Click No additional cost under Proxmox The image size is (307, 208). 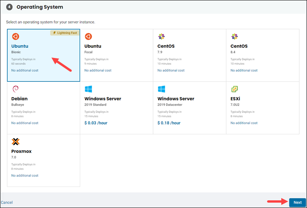coord(25,175)
